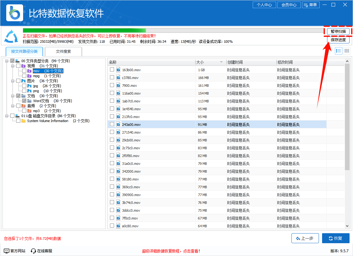Viewport: 353px width, 256px height.
Task: Open the 按文件路径分类 tab
Action: click(24, 52)
